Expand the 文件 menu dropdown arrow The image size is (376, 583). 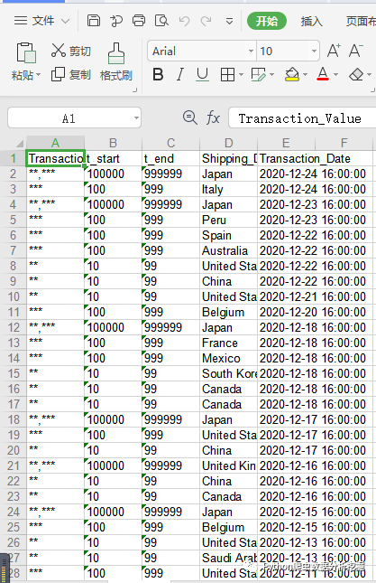click(65, 21)
